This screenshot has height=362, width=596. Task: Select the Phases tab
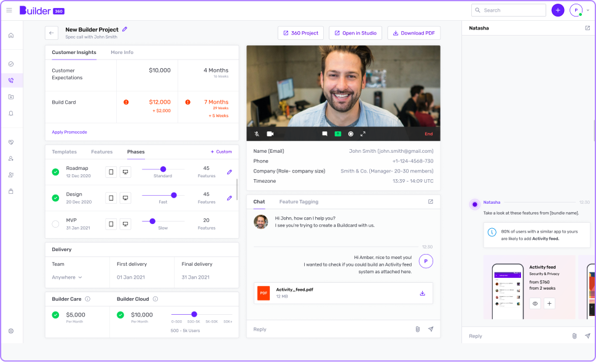coord(136,152)
